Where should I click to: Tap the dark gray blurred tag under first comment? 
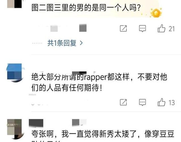[x=83, y=28]
